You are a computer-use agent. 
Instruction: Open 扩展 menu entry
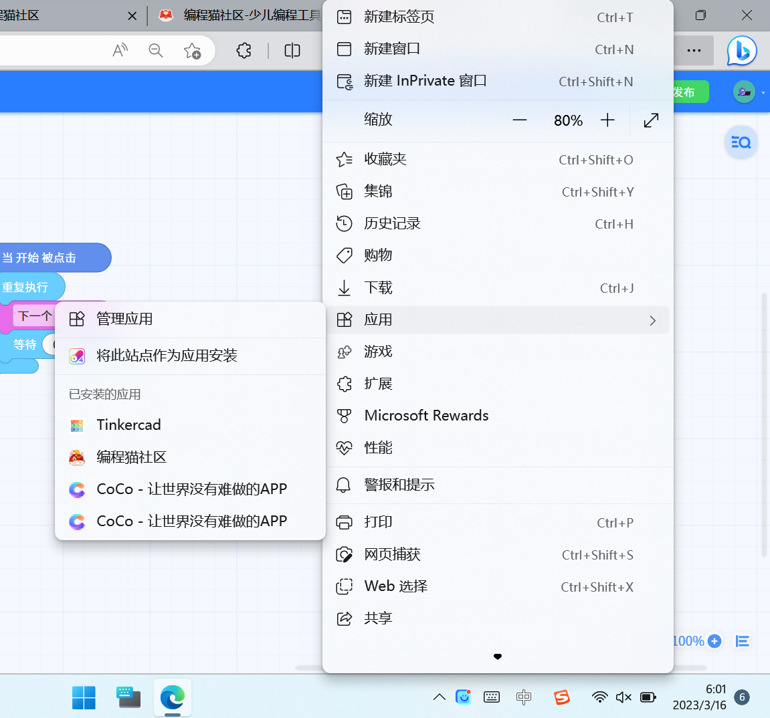[498, 384]
